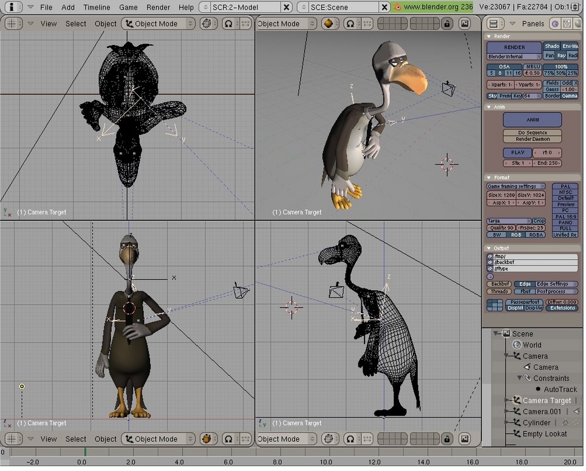Click the viewport shading sphere icon in header
The width and height of the screenshot is (586, 471).
coord(327,24)
